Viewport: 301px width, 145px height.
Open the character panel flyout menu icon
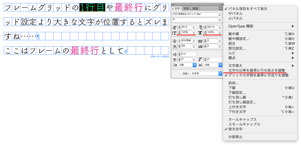[221, 8]
